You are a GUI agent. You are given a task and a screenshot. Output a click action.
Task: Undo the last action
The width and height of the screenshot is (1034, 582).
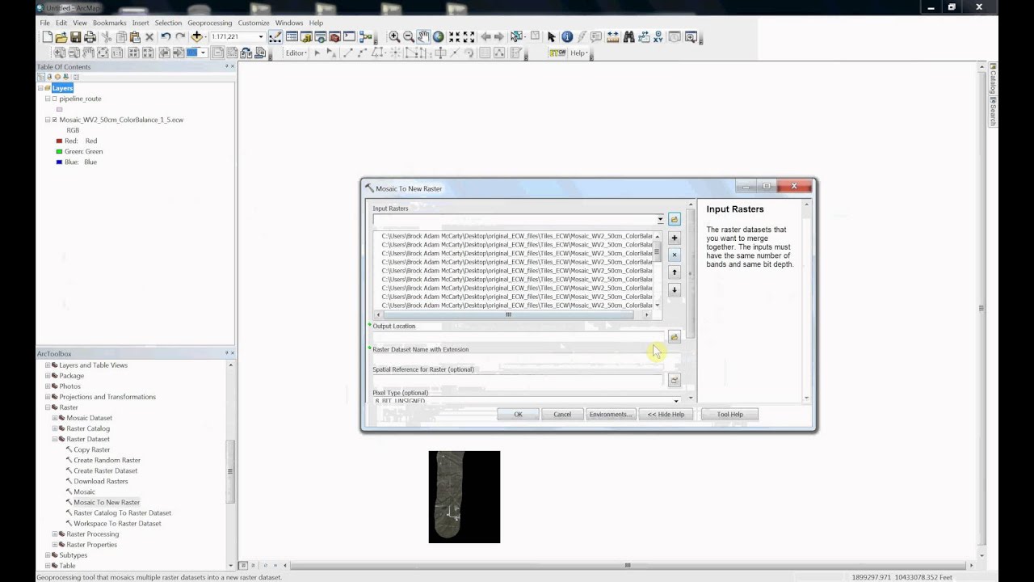pos(166,37)
